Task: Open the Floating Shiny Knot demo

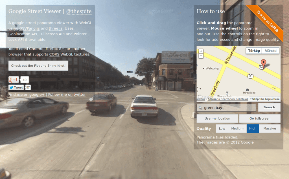Action: [38, 66]
